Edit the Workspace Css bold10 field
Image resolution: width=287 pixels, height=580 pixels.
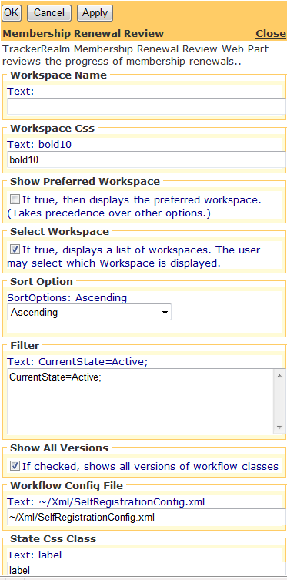(x=147, y=159)
